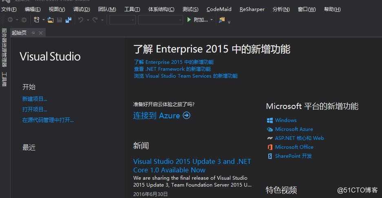
Task: Click the Microsoft Office icon
Action: tap(270, 147)
